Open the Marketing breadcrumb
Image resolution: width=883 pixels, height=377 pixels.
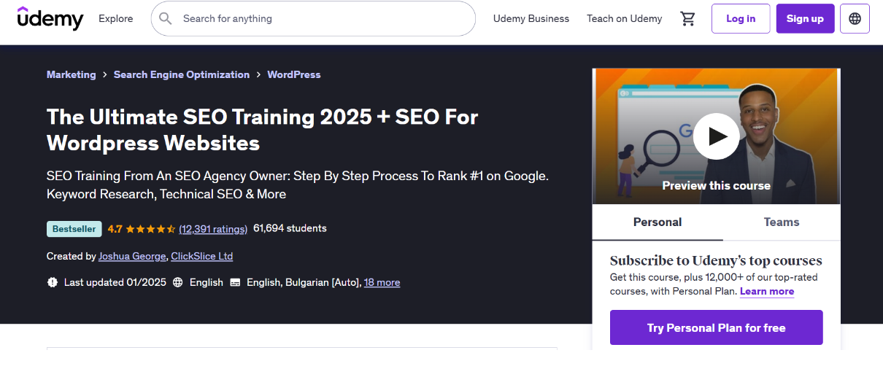pos(71,74)
